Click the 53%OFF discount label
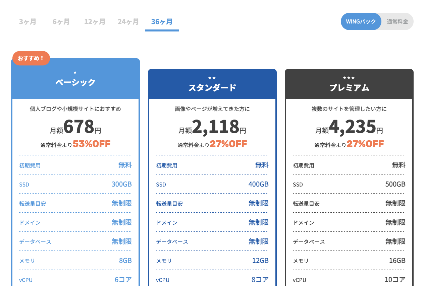The image size is (424, 286). [x=91, y=144]
